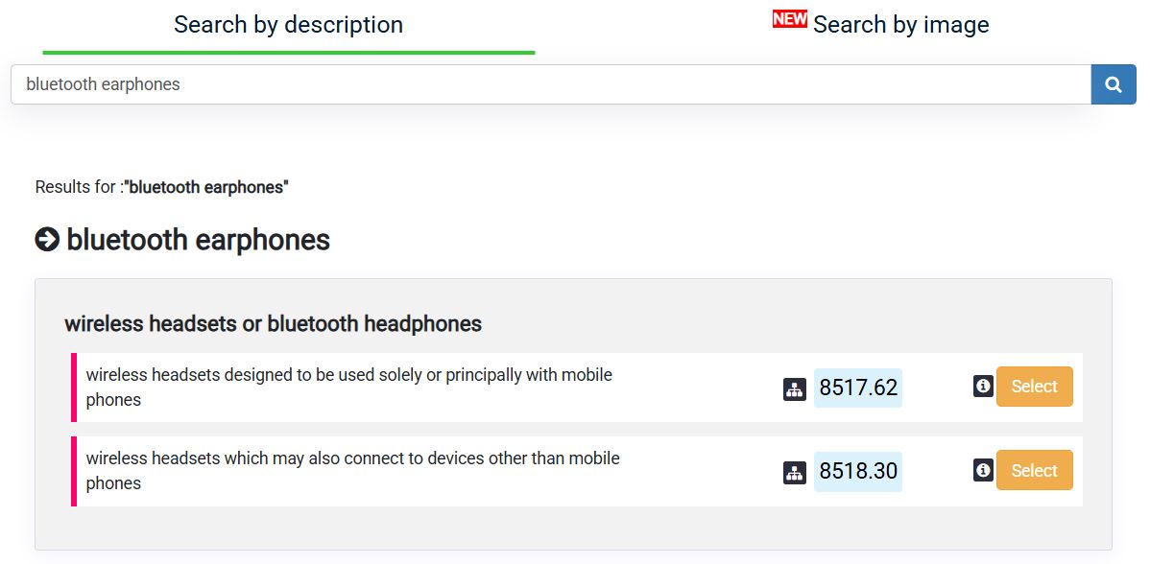Click the bluetooth earphones results heading

[198, 240]
